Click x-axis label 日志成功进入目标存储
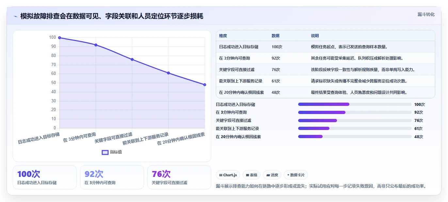448x202 pixels. [x=39, y=138]
